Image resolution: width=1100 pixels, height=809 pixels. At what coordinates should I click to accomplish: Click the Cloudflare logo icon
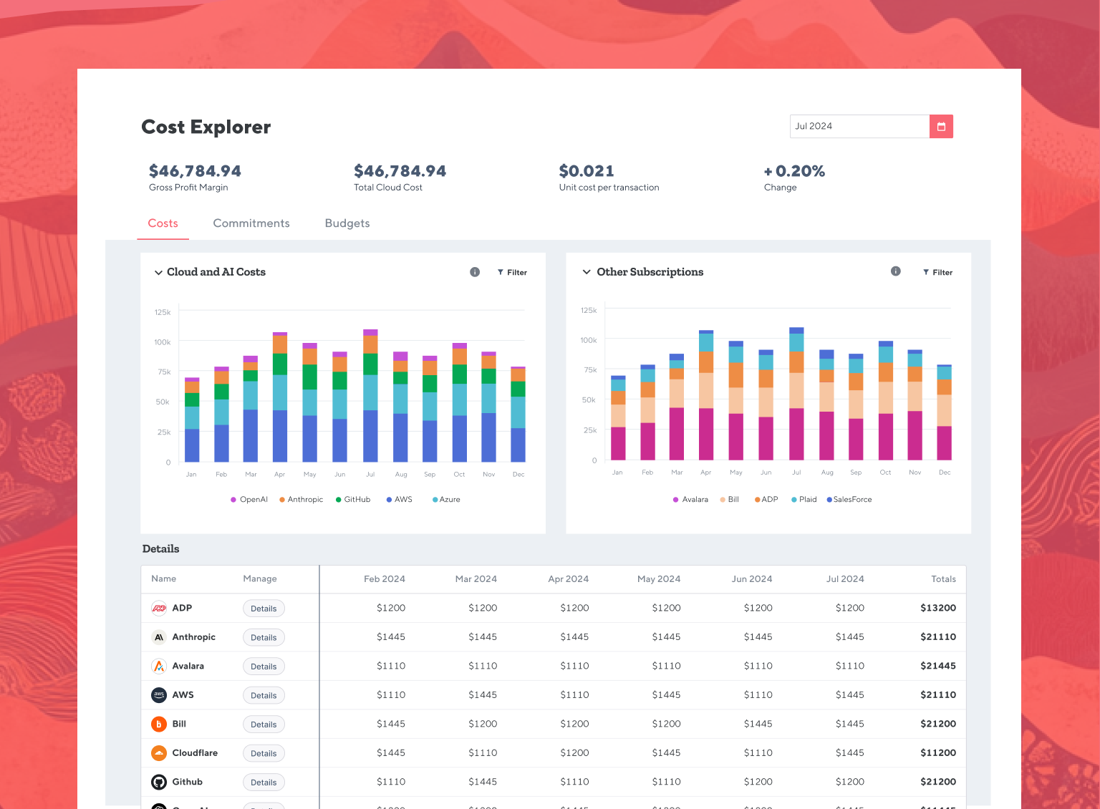pyautogui.click(x=159, y=753)
